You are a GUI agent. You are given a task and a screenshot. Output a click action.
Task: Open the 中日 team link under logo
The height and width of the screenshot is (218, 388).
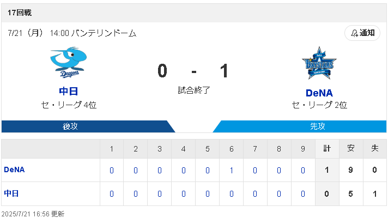pos(69,92)
